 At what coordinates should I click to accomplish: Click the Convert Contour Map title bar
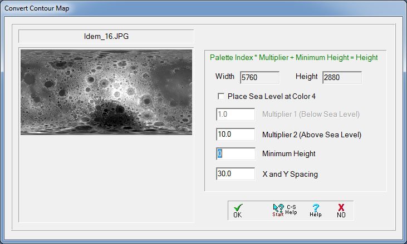(204, 8)
